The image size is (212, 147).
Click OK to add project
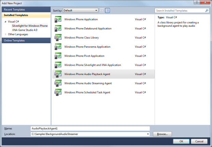coord(181,141)
